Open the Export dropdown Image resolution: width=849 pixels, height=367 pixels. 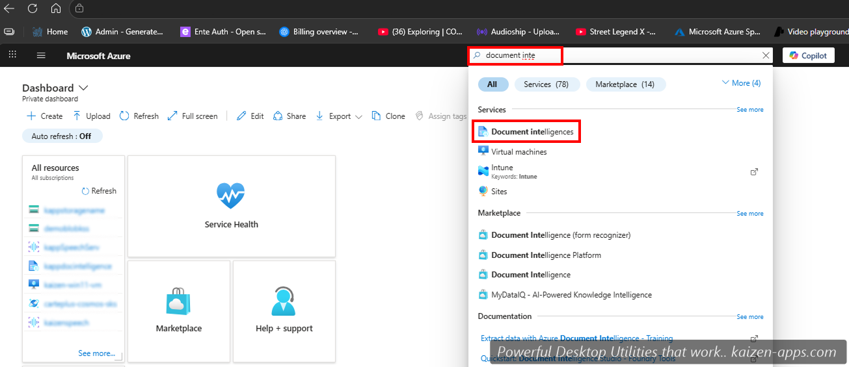click(338, 116)
